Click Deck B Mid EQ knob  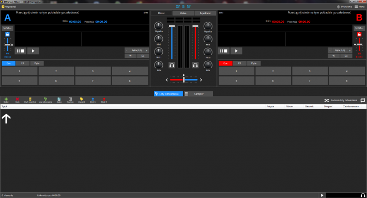tap(208, 39)
